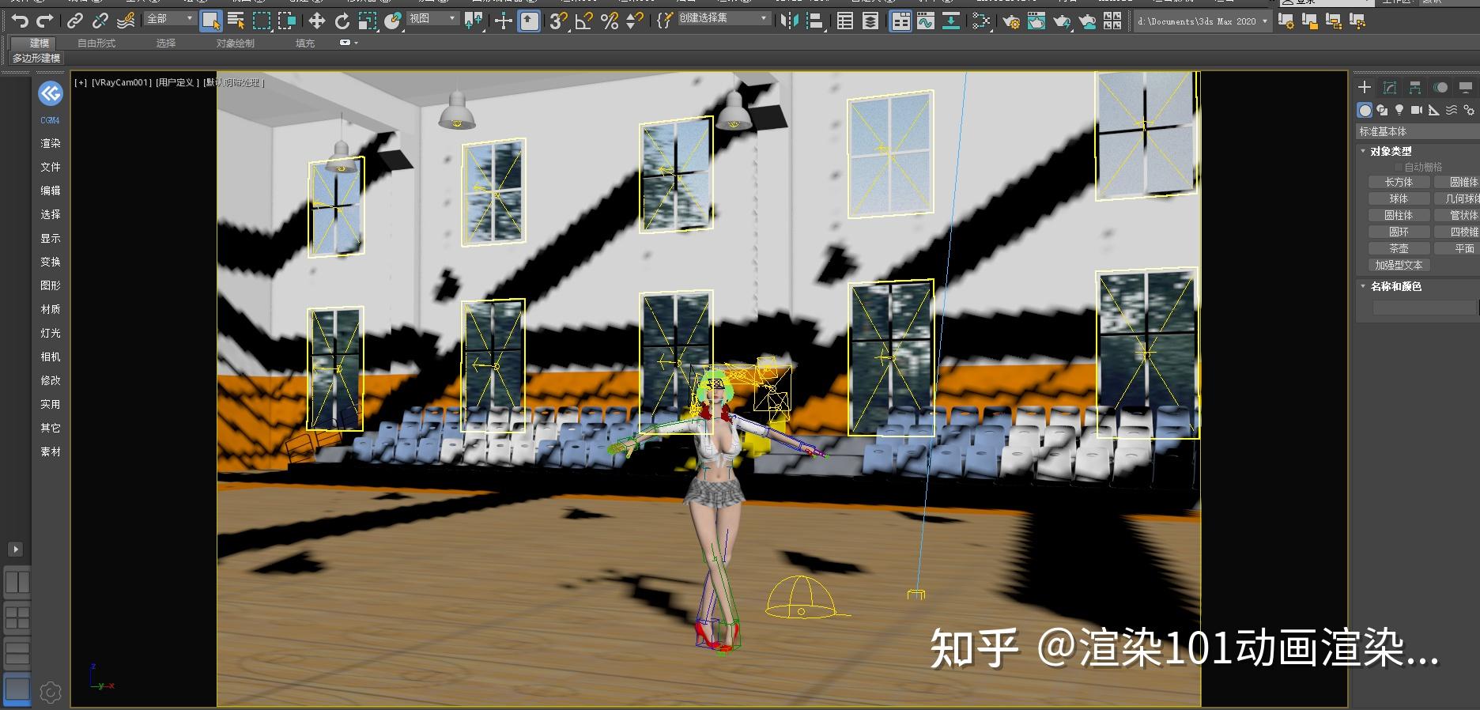Switch to the 选择 ribbon tab

[166, 43]
